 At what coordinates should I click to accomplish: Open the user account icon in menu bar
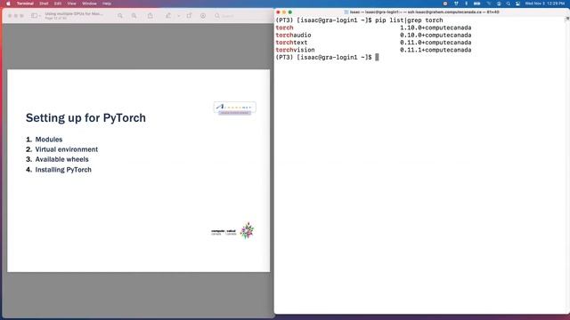click(x=499, y=4)
